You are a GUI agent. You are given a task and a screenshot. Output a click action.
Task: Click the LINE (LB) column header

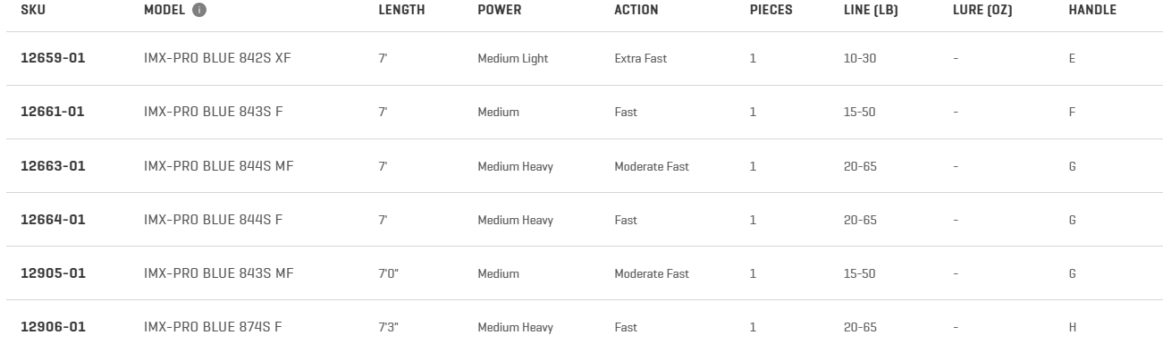pos(871,11)
